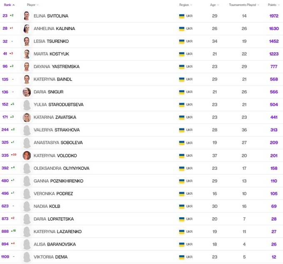Open the Region filter dropdown
The image size is (283, 264).
186,5
